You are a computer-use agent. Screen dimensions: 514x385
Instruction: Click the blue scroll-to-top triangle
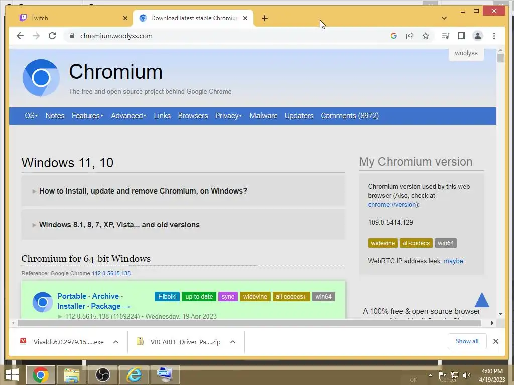click(481, 300)
